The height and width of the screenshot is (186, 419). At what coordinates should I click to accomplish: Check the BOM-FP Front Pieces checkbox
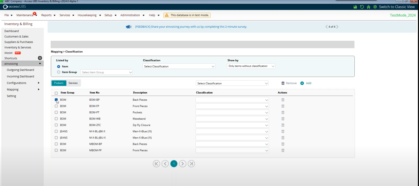[56, 106]
